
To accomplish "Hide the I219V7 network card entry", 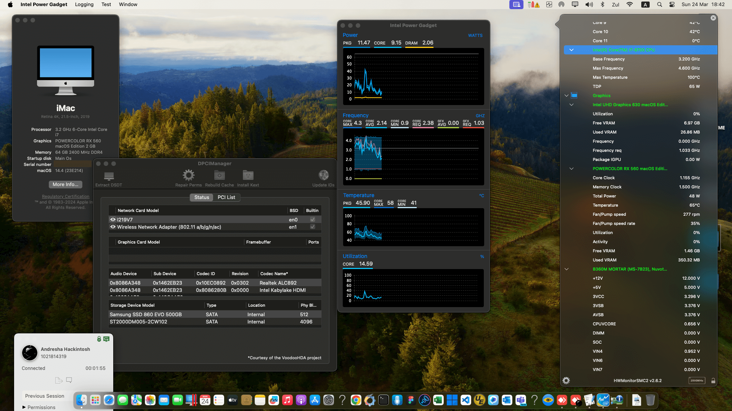I will coord(113,220).
